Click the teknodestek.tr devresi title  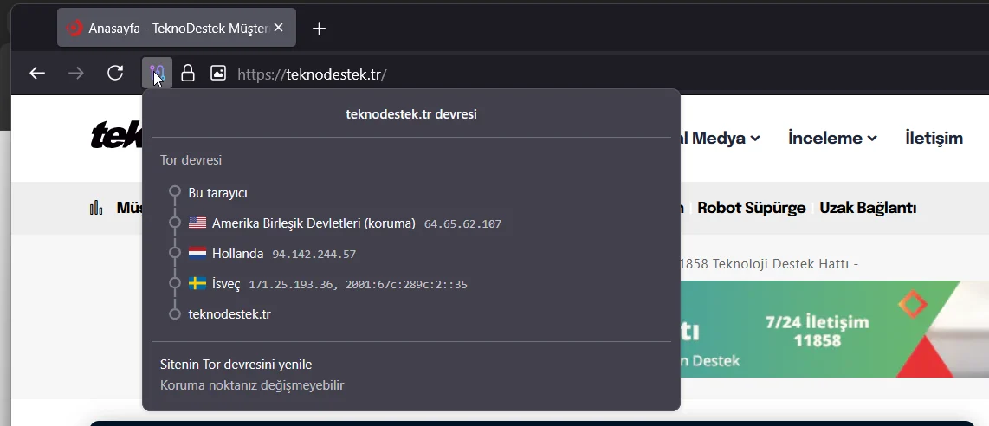411,114
